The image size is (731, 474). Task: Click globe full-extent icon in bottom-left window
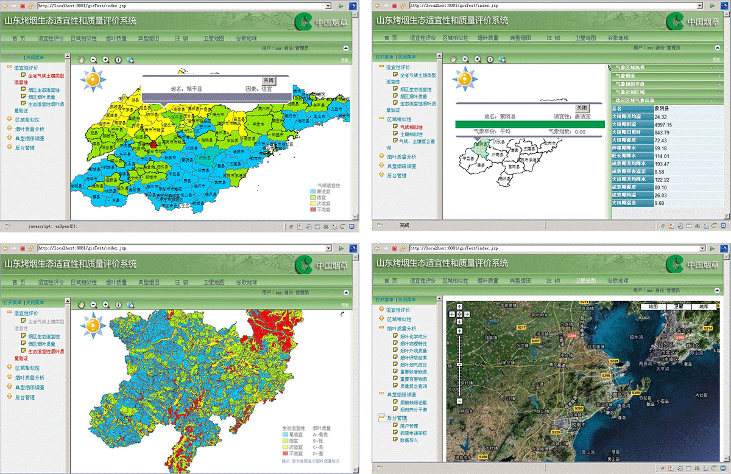click(x=130, y=304)
